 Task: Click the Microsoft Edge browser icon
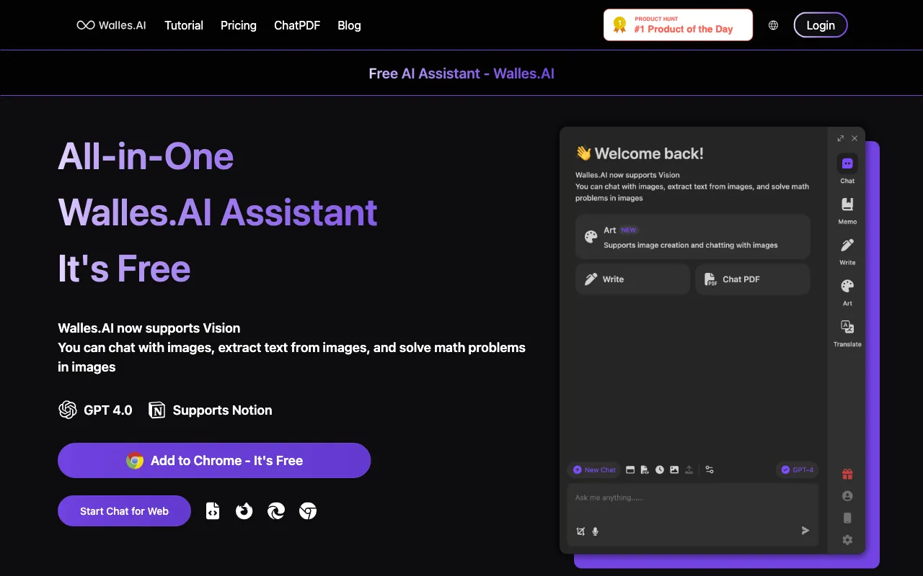(276, 511)
